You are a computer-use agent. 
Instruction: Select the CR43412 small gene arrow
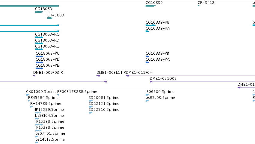[199, 6]
